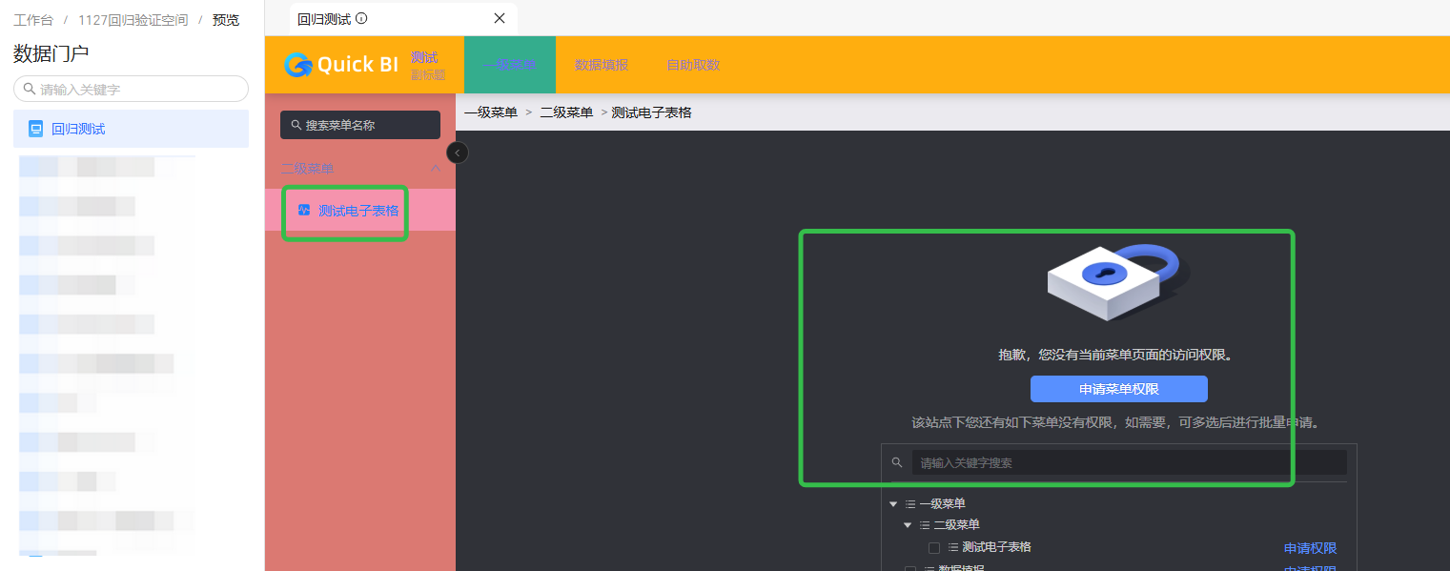Image resolution: width=1450 pixels, height=571 pixels.
Task: Collapse the sidebar with the round arrow button
Action: [x=458, y=153]
